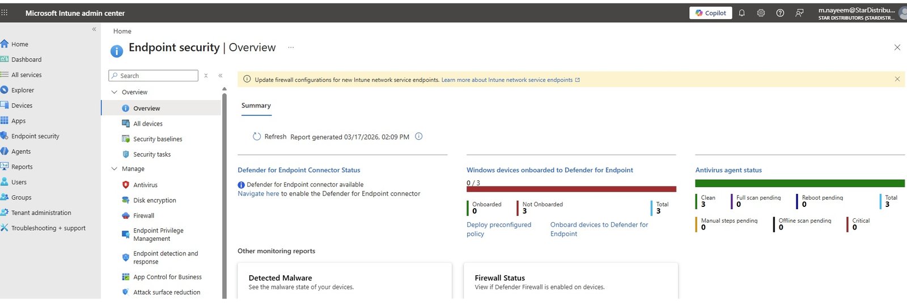
Task: Open the app launcher waffle icon
Action: pos(5,12)
